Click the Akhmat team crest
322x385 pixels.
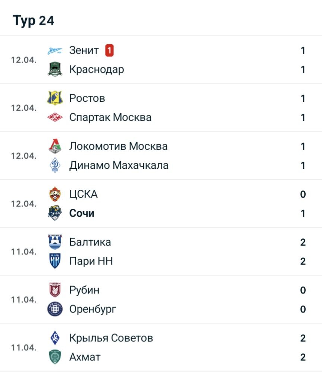(x=55, y=357)
